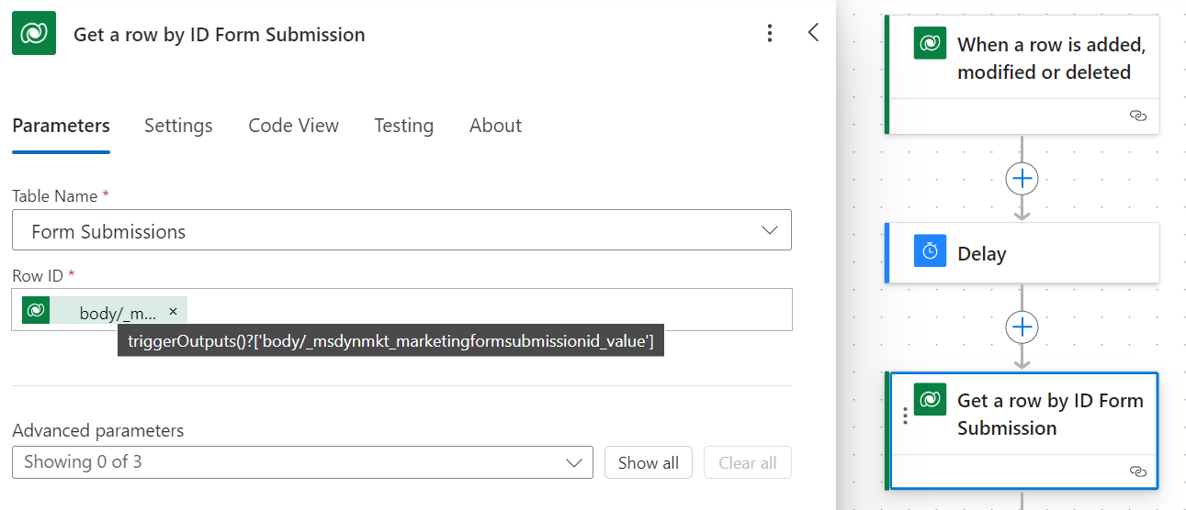Switch to the Parameters tab
Image resolution: width=1186 pixels, height=510 pixels.
tap(62, 126)
